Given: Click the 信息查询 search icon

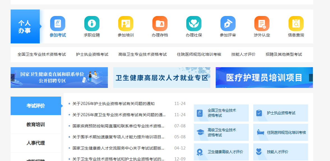Looking at the screenshot, I should [x=296, y=24].
